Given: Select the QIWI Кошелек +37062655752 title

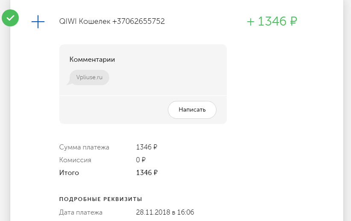Looking at the screenshot, I should click(112, 21).
